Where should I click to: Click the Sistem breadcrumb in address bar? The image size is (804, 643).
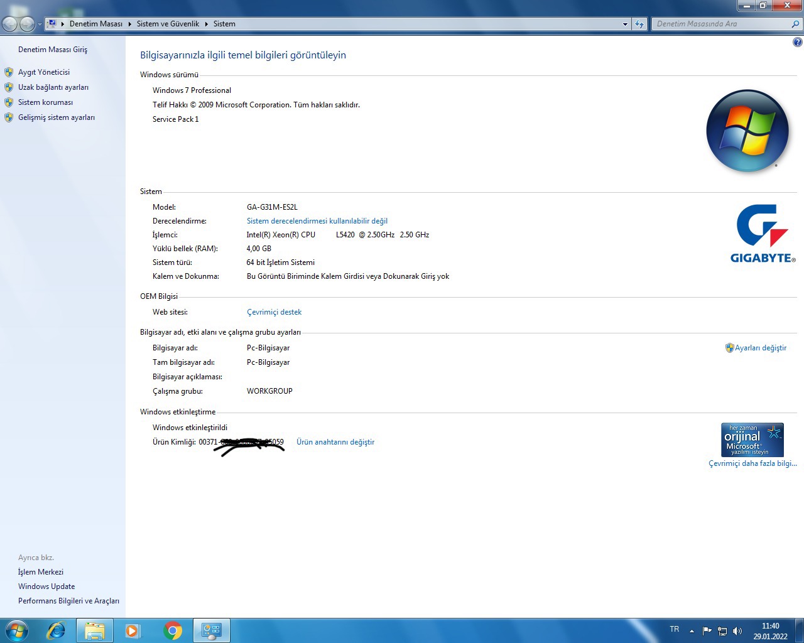tap(224, 24)
